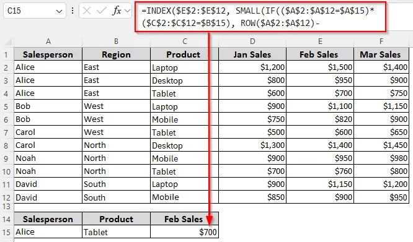Select the $760 Feb Sales cell
The height and width of the screenshot is (242, 413).
pos(320,171)
